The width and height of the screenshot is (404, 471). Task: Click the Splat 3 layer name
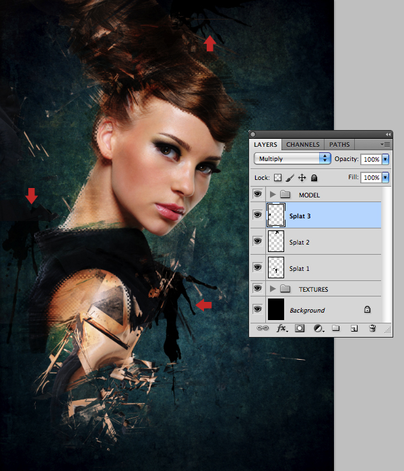[300, 216]
